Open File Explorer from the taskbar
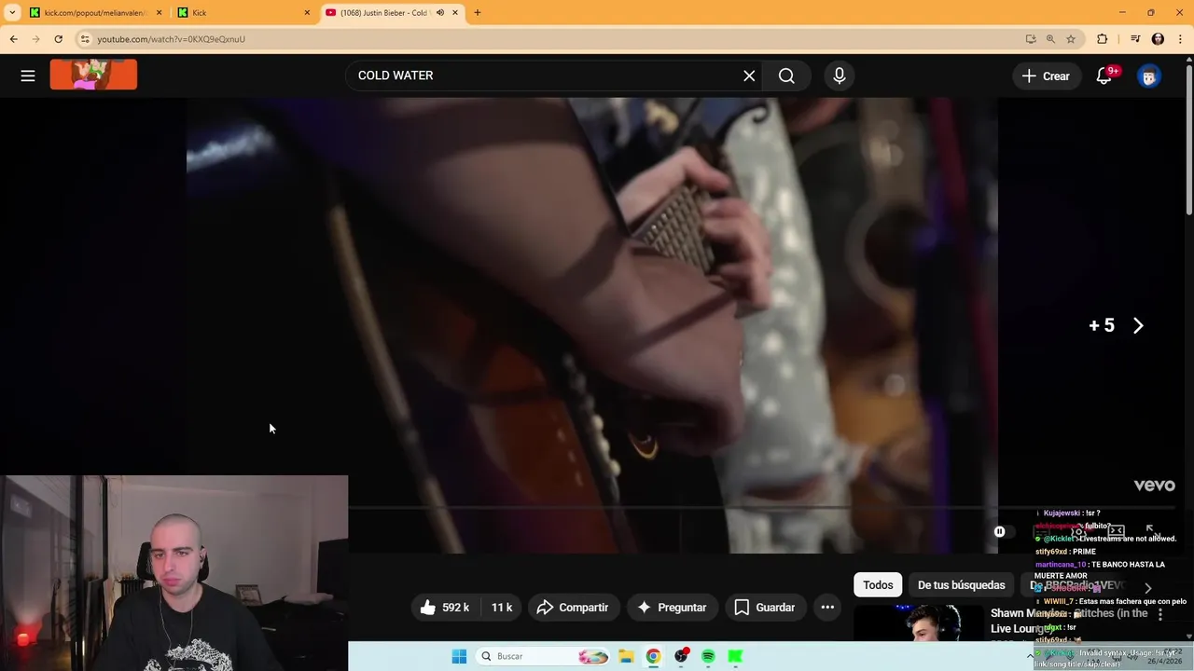 pos(626,656)
